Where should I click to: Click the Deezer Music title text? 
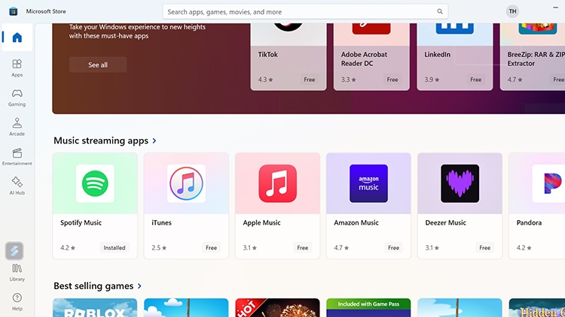tap(445, 223)
